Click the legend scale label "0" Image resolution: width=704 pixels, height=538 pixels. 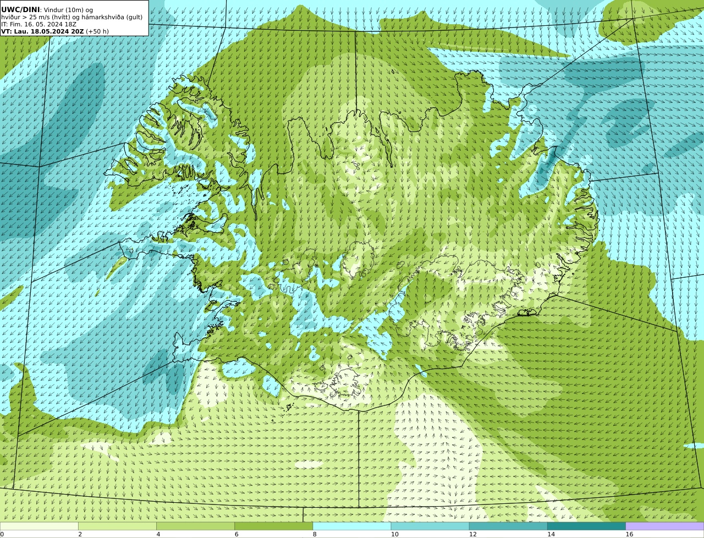click(x=2, y=534)
